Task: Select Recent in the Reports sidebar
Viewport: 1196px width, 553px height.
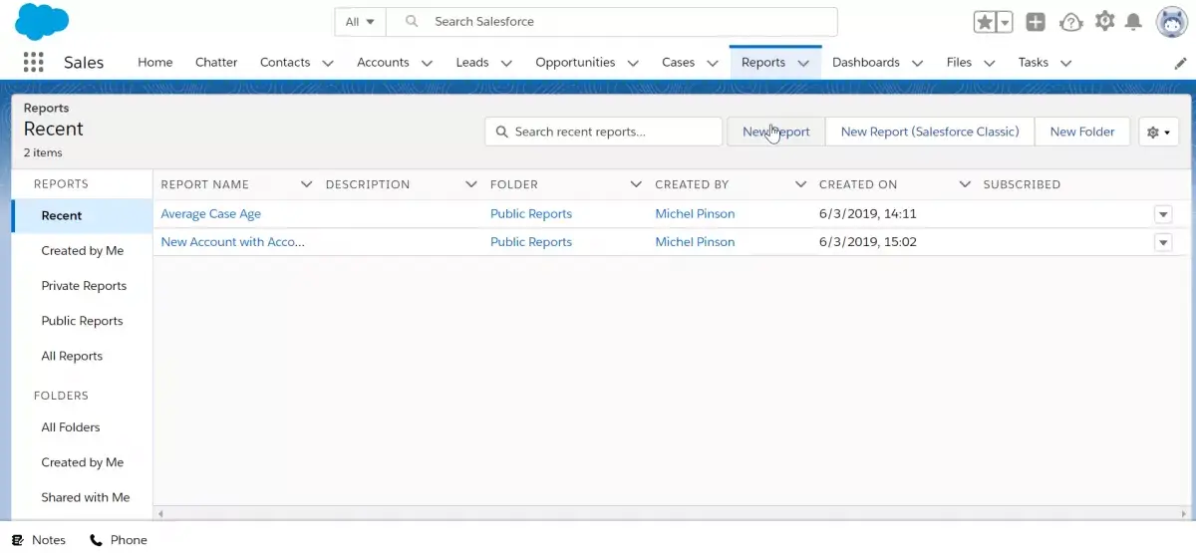Action: [82, 215]
